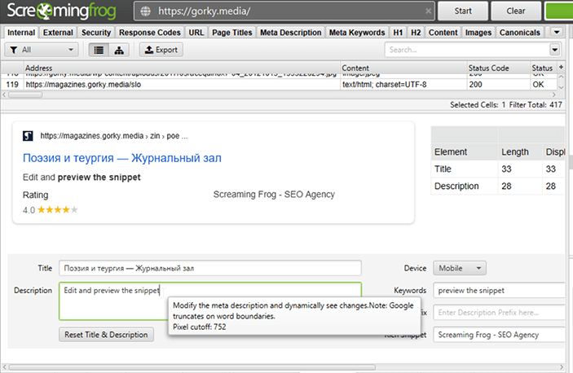Click the Screaming Frog logo
The image size is (573, 373).
(x=61, y=11)
